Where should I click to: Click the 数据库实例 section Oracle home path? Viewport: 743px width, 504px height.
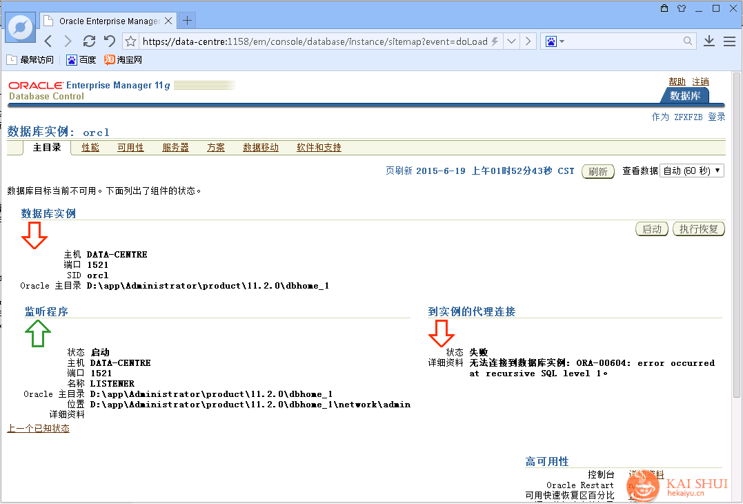(x=208, y=286)
